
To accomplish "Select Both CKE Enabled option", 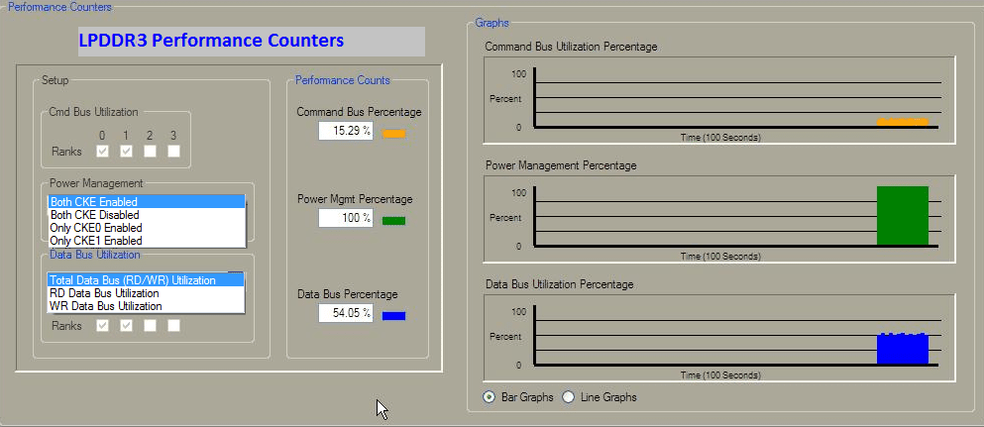I will tap(146, 202).
